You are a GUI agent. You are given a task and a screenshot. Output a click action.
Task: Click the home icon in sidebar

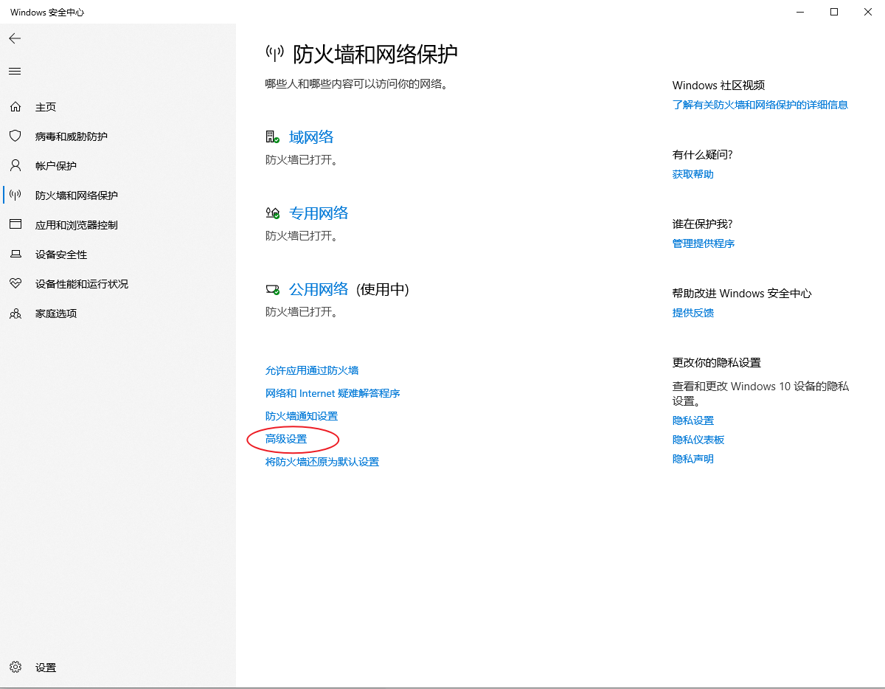(15, 107)
